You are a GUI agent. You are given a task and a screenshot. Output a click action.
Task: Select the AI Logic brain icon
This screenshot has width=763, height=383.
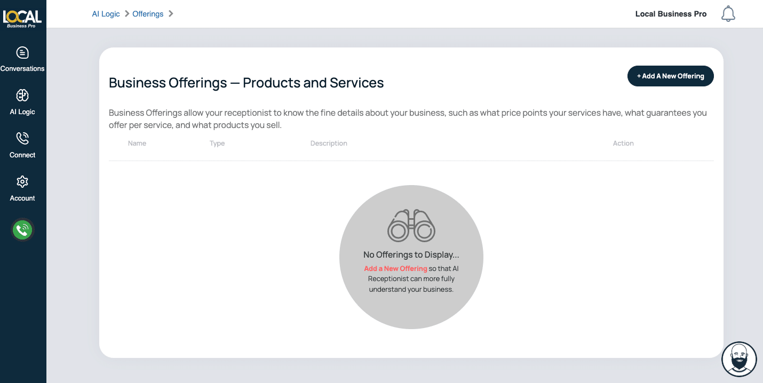click(22, 95)
